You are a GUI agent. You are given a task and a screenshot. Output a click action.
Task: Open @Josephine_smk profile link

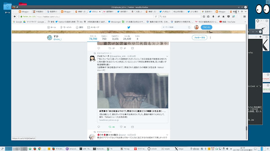point(118,56)
